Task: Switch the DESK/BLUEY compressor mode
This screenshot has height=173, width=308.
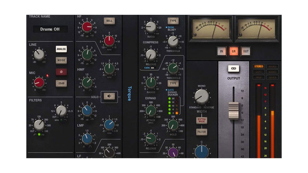Action: [x=171, y=28]
